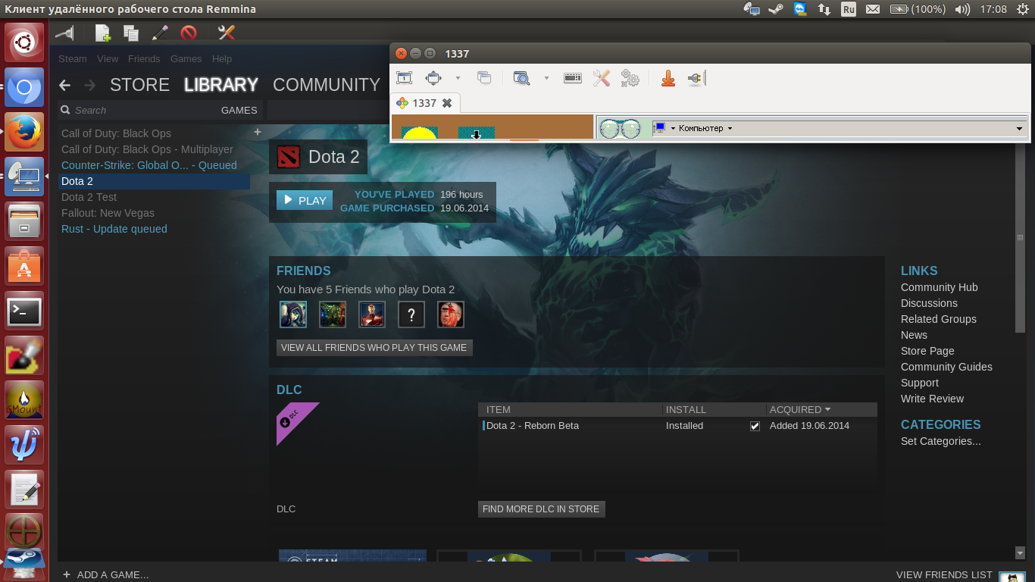Switch to the LIBRARY section
The image size is (1035, 582).
pyautogui.click(x=221, y=85)
